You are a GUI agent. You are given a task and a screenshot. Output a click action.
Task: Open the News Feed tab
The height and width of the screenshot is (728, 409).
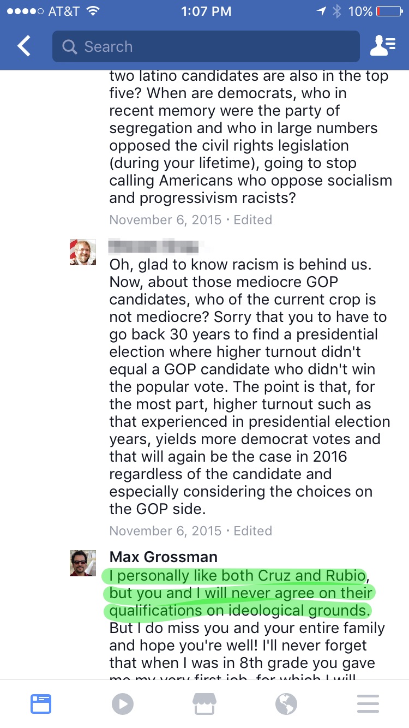41,703
